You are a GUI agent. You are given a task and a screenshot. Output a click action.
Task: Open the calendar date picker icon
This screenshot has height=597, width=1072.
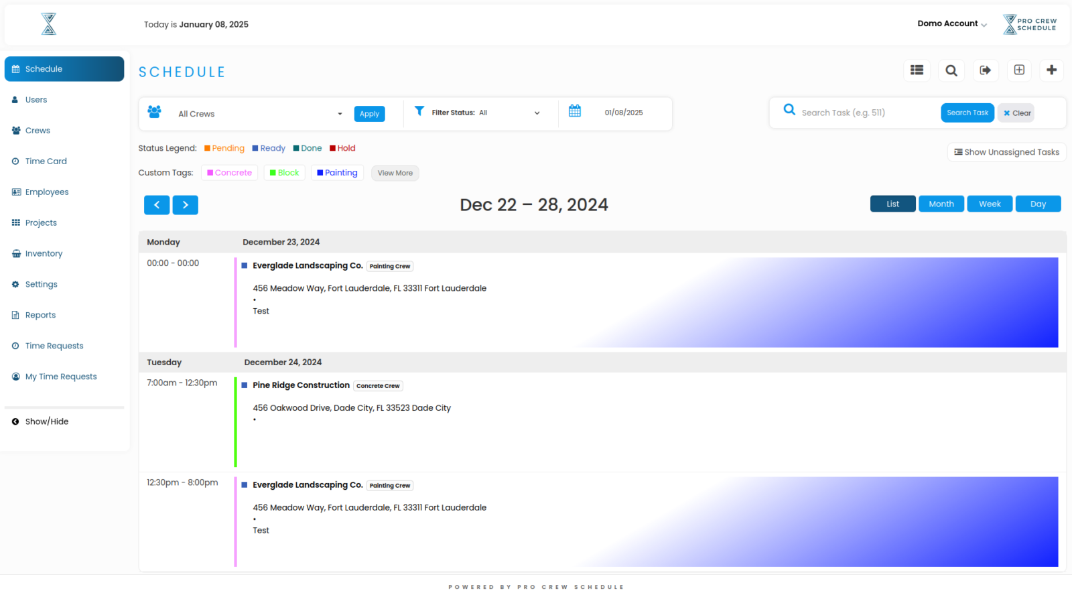[575, 111]
